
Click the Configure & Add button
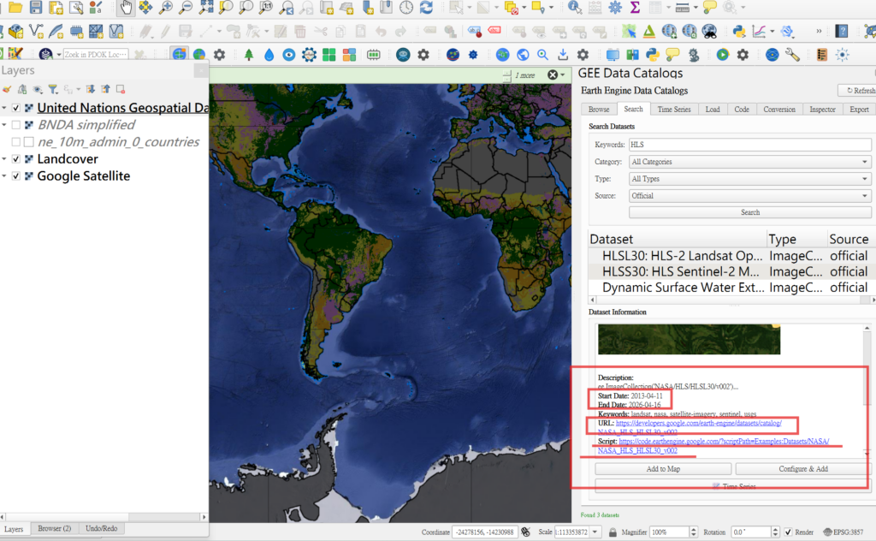click(x=802, y=469)
